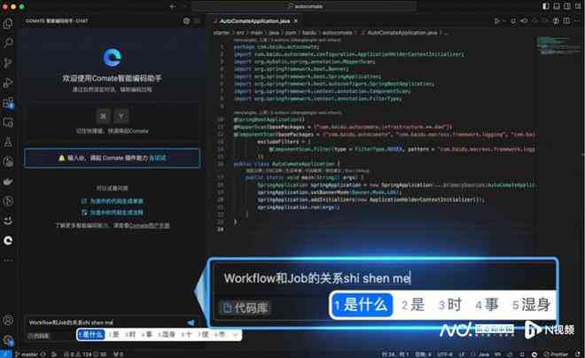The width and height of the screenshot is (585, 358).
Task: Select the Comate icon in activity bar
Action: click(8, 240)
